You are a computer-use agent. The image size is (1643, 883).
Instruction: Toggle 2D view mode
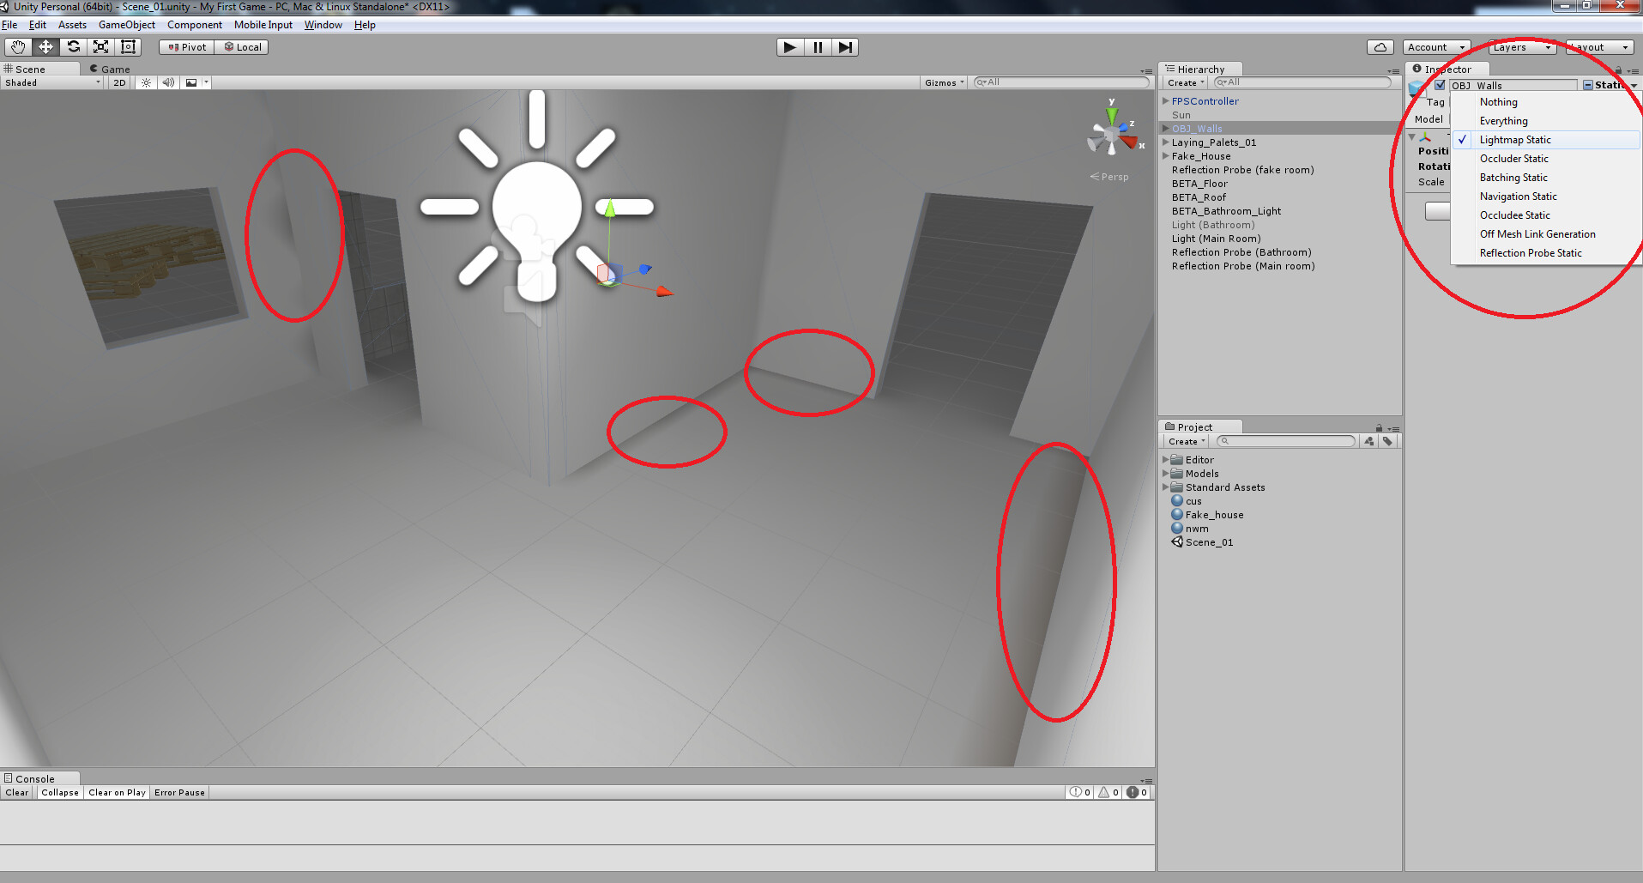coord(118,82)
